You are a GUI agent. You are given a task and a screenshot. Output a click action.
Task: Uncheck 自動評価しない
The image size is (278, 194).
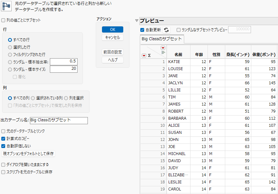[x=3, y=146]
